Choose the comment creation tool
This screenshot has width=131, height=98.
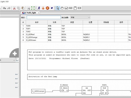tap(66, 8)
